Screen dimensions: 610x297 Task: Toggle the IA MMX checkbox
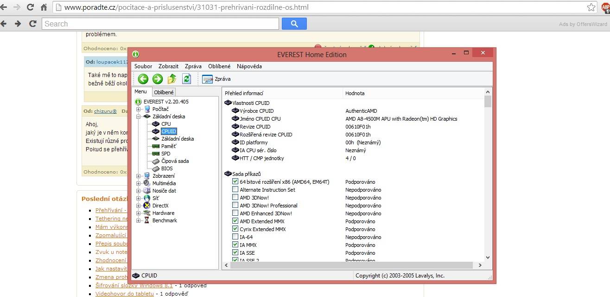click(x=235, y=245)
